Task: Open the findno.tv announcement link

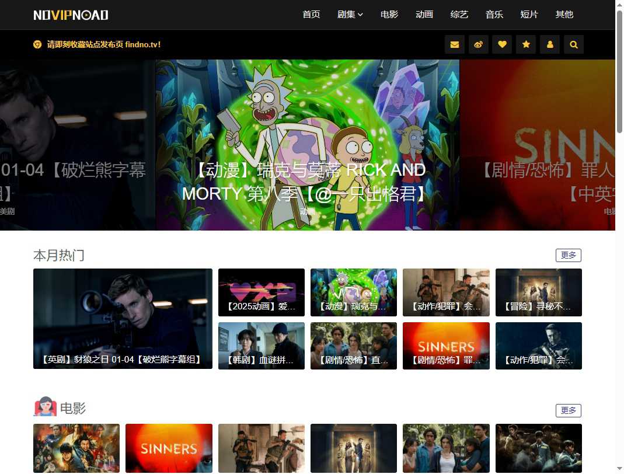Action: pos(103,44)
